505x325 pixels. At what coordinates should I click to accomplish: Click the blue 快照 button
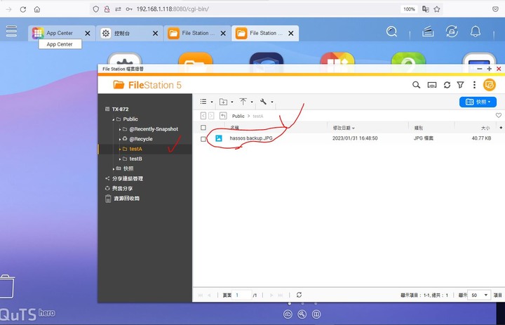pyautogui.click(x=478, y=102)
